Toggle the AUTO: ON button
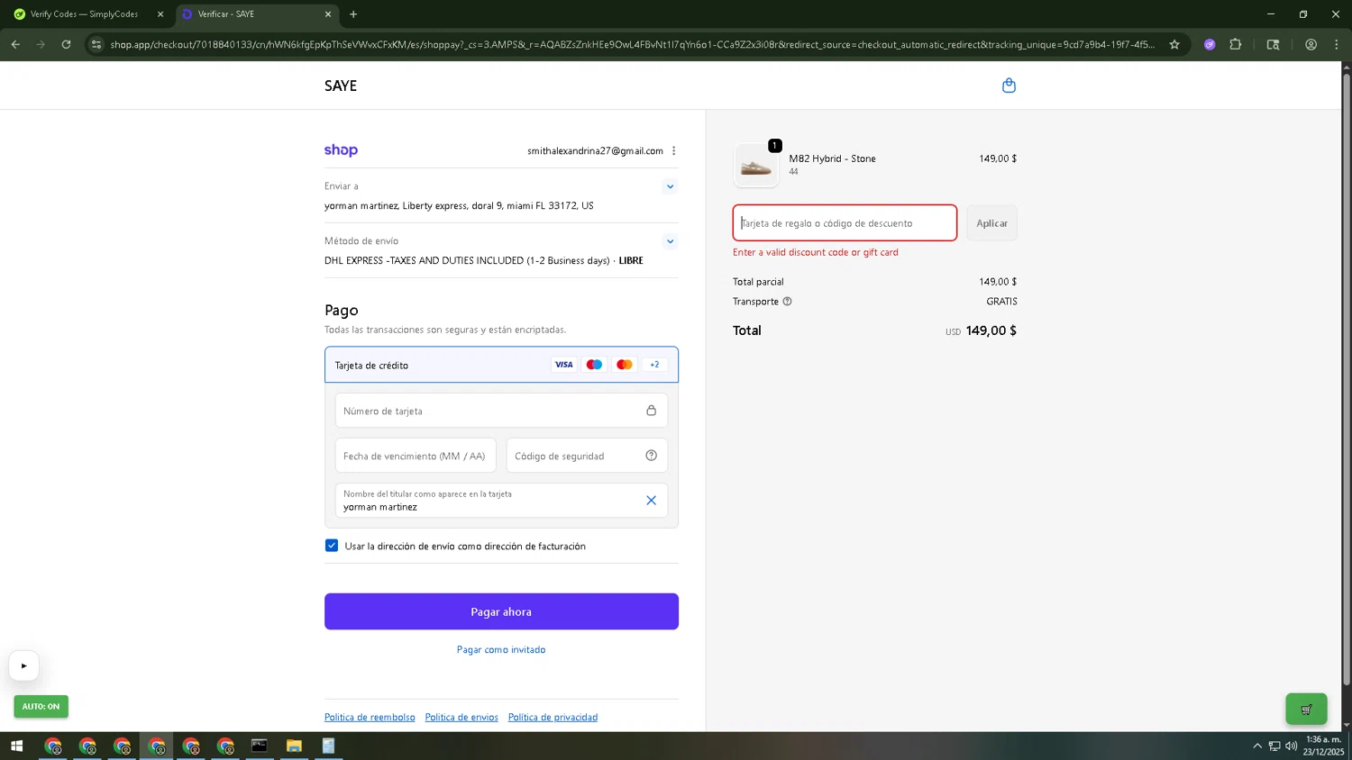Screen dimensions: 1352x760 [41, 707]
